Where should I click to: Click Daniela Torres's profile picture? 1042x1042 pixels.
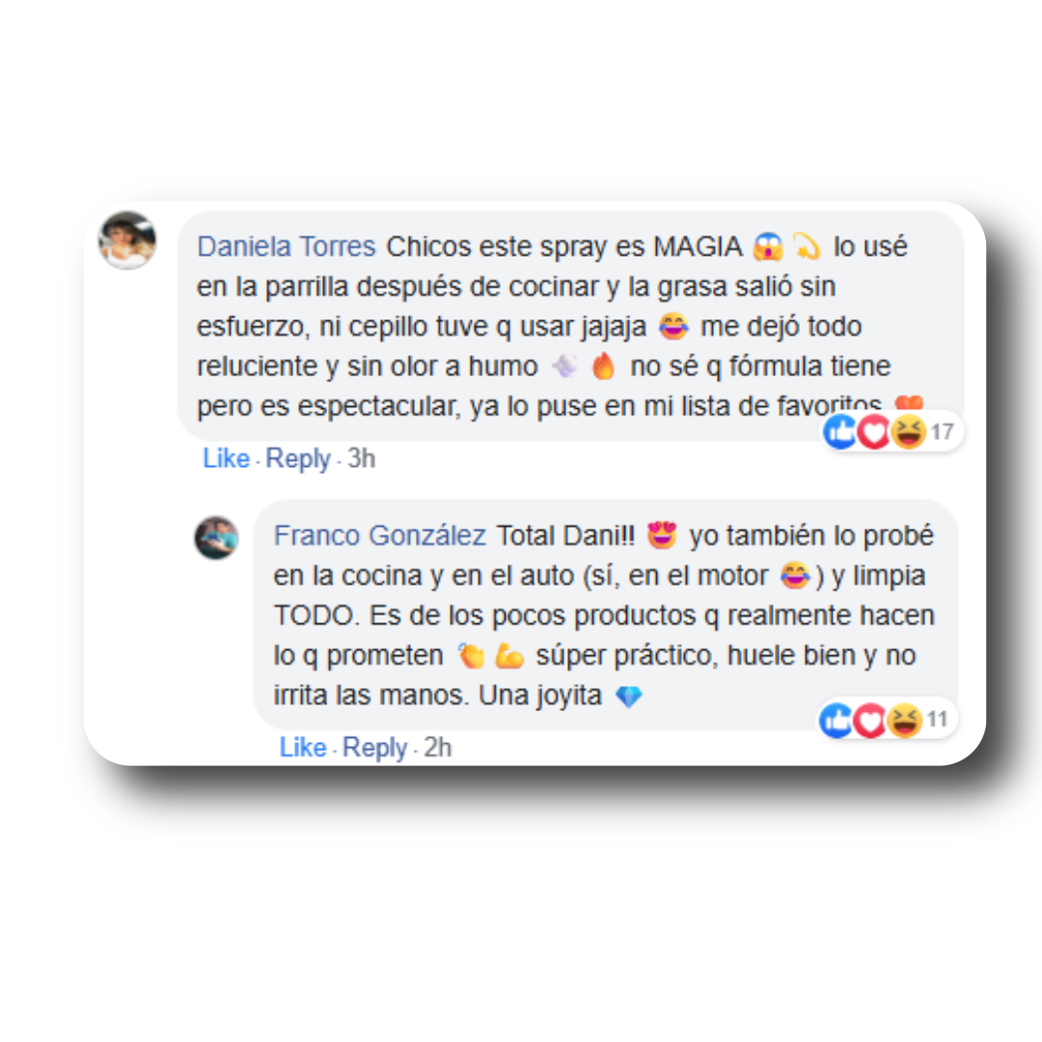pyautogui.click(x=127, y=240)
